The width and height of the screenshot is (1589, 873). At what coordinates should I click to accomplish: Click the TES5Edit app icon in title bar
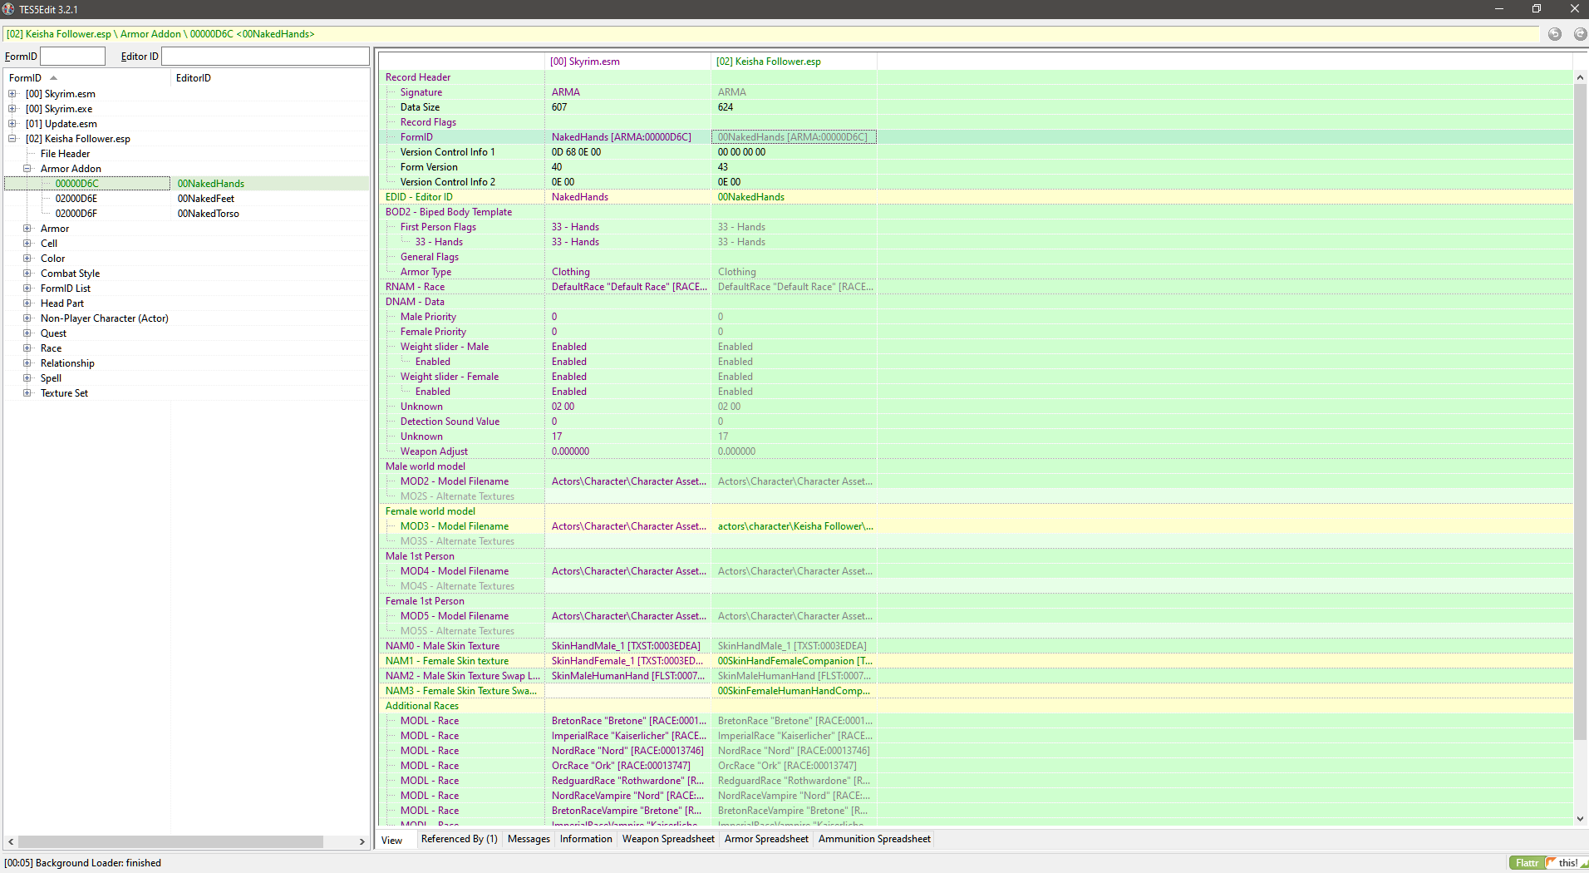tap(8, 9)
